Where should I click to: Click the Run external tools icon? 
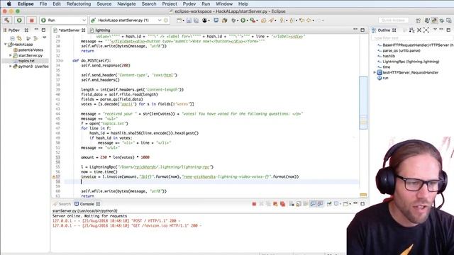coord(253,21)
